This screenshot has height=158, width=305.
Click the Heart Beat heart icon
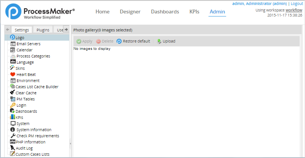pos(13,74)
